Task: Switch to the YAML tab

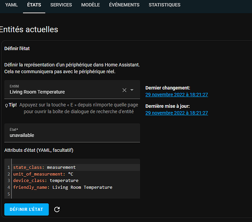Action: [x=12, y=5]
